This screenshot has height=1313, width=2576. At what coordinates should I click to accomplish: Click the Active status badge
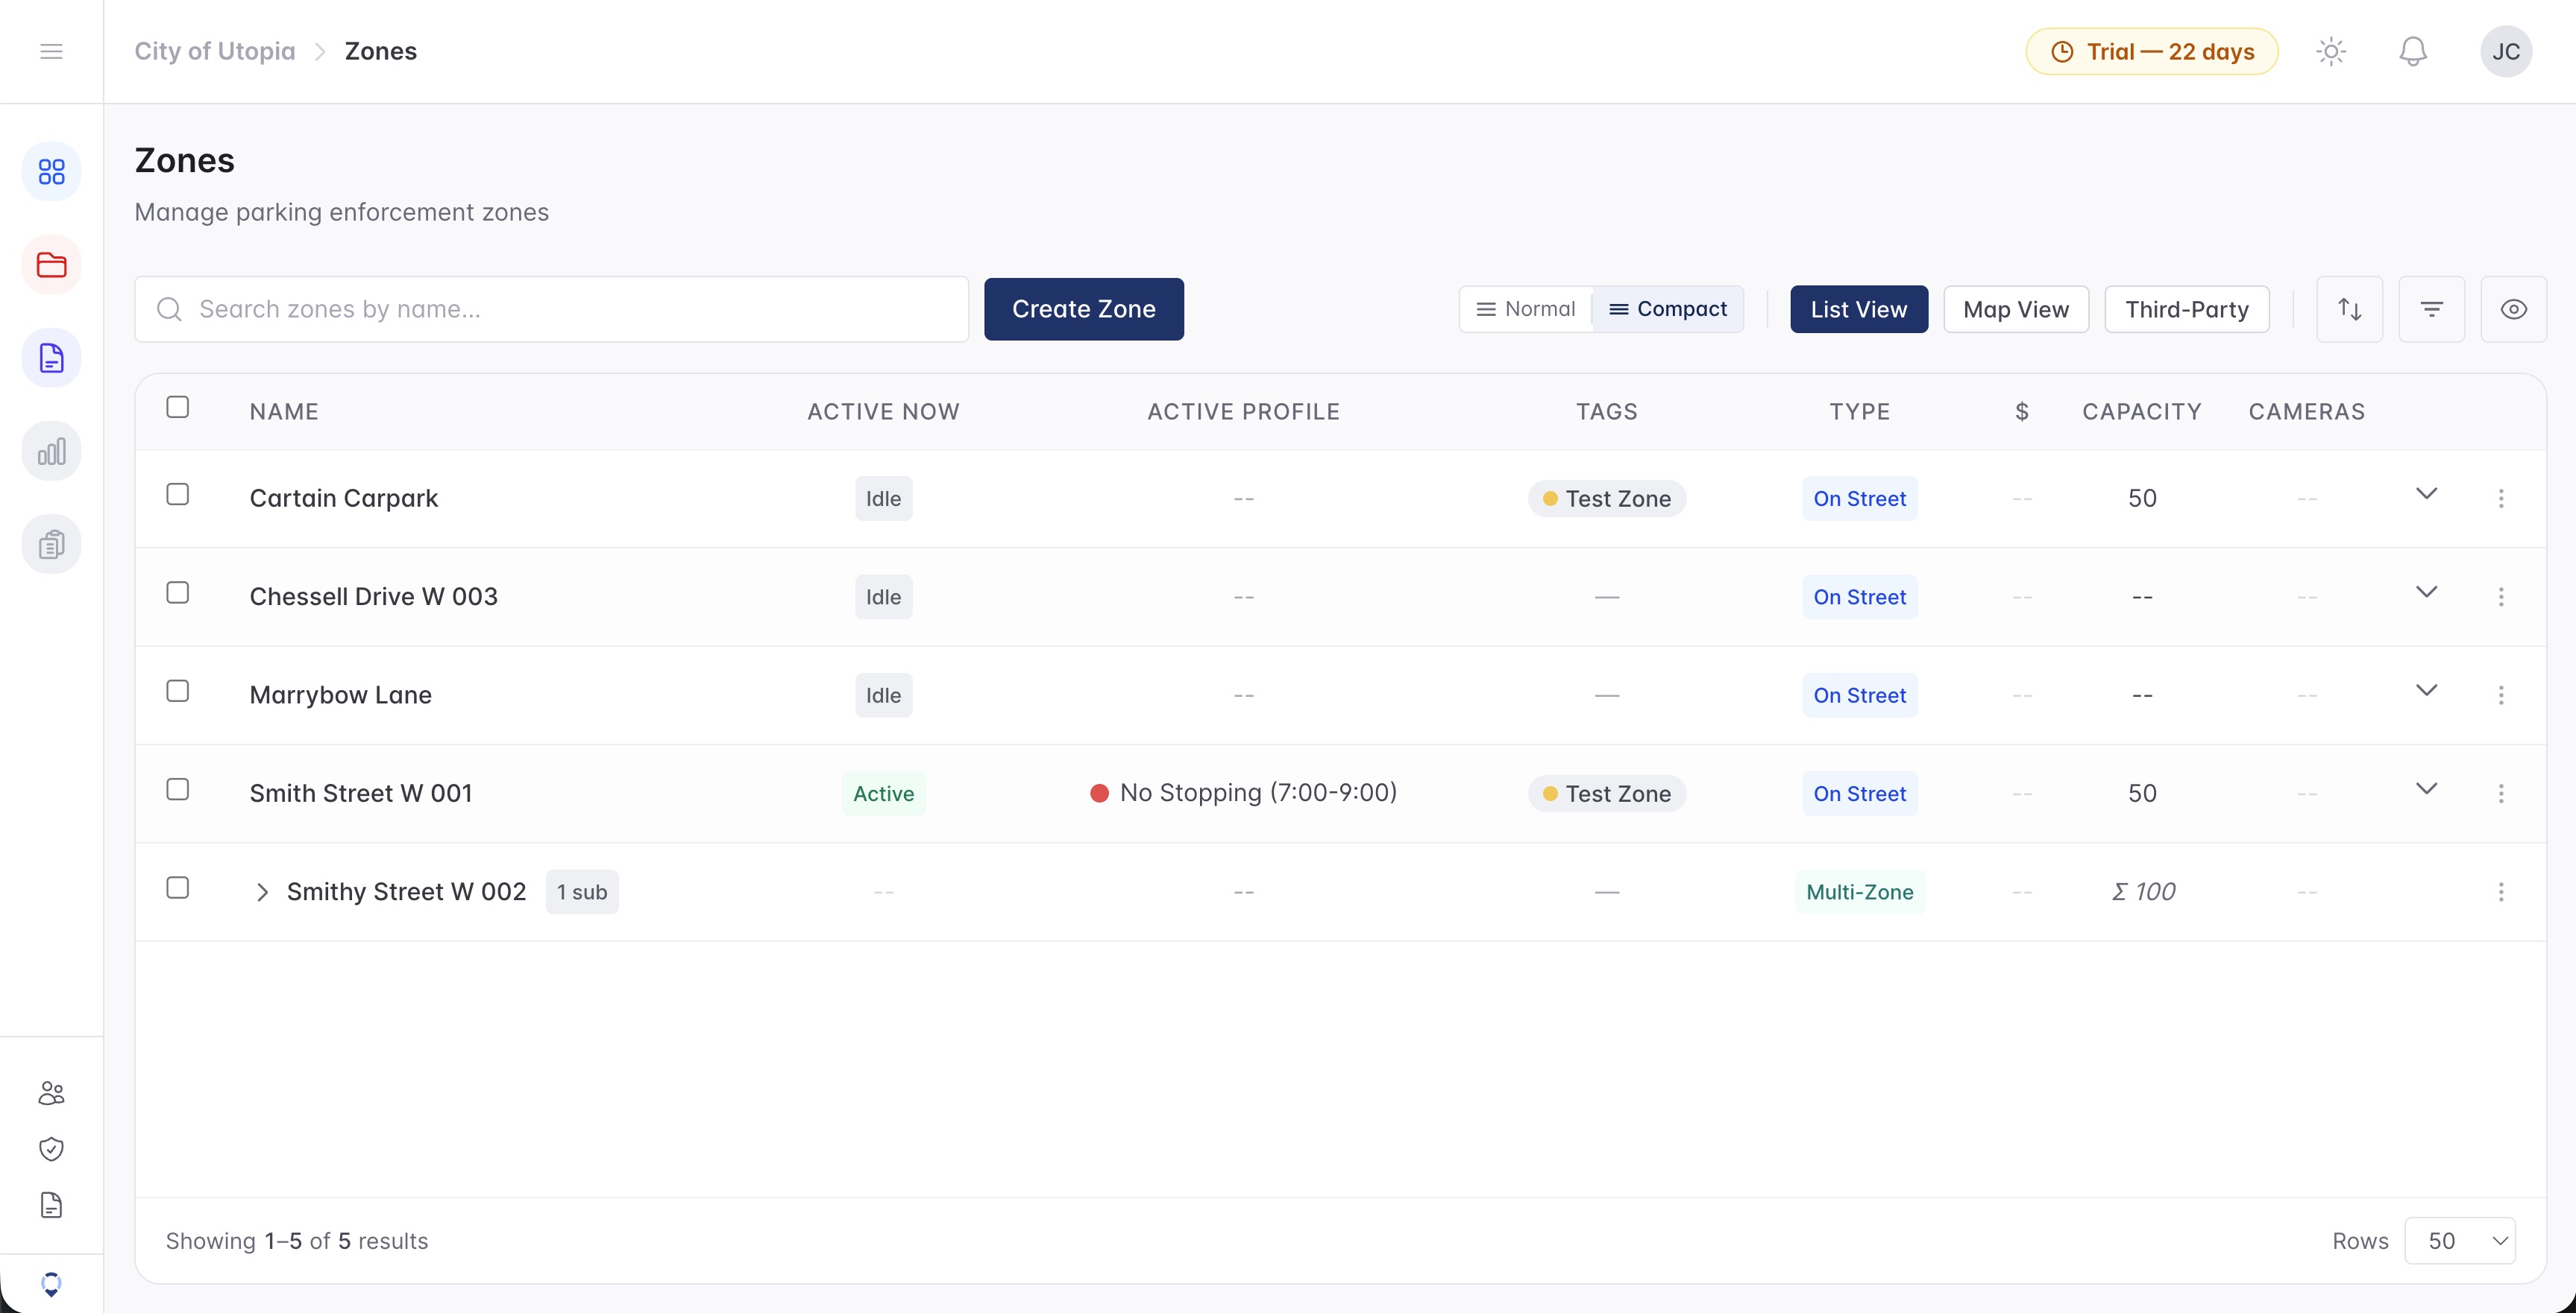coord(884,794)
